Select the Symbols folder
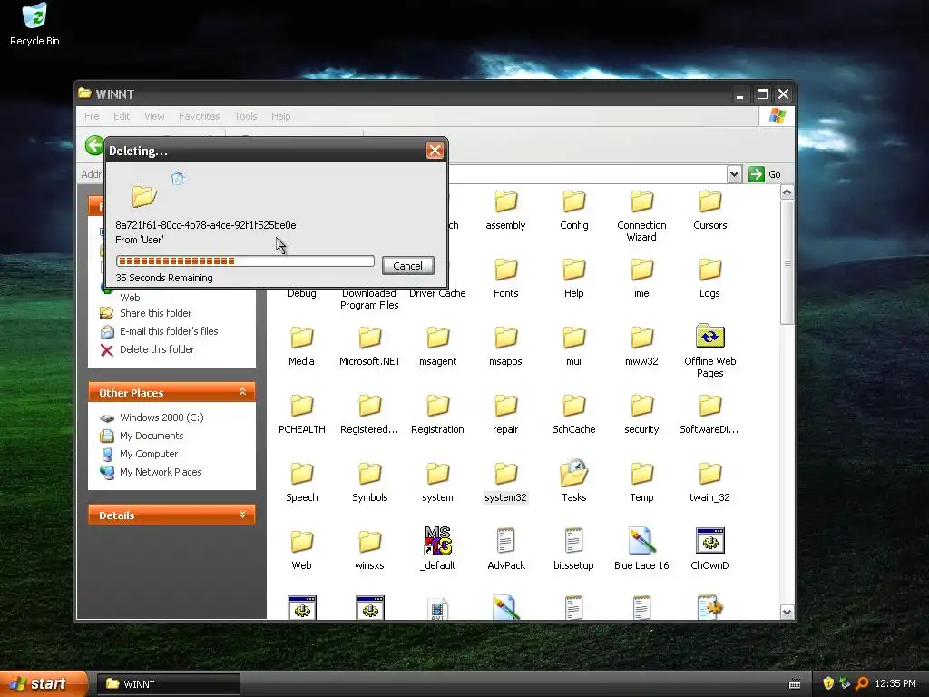The height and width of the screenshot is (697, 929). pos(370,483)
